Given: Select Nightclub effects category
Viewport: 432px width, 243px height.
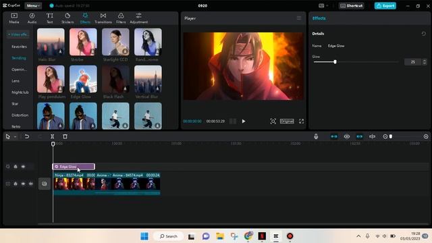Looking at the screenshot, I should tap(20, 92).
